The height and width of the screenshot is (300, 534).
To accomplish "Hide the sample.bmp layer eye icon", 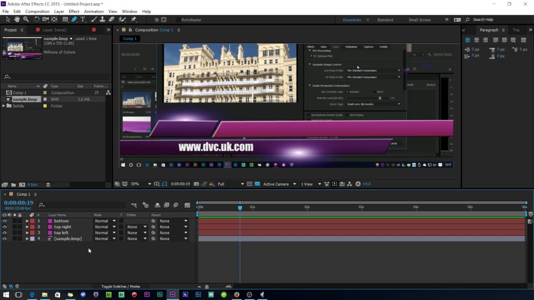I will pyautogui.click(x=5, y=239).
